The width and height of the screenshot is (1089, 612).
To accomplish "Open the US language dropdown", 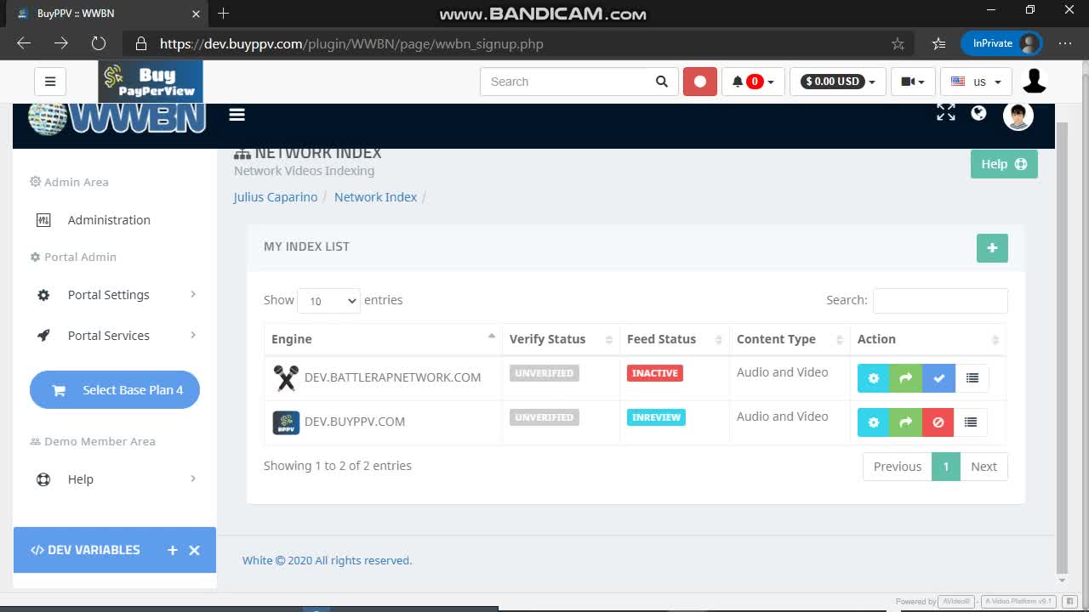I will tap(976, 82).
